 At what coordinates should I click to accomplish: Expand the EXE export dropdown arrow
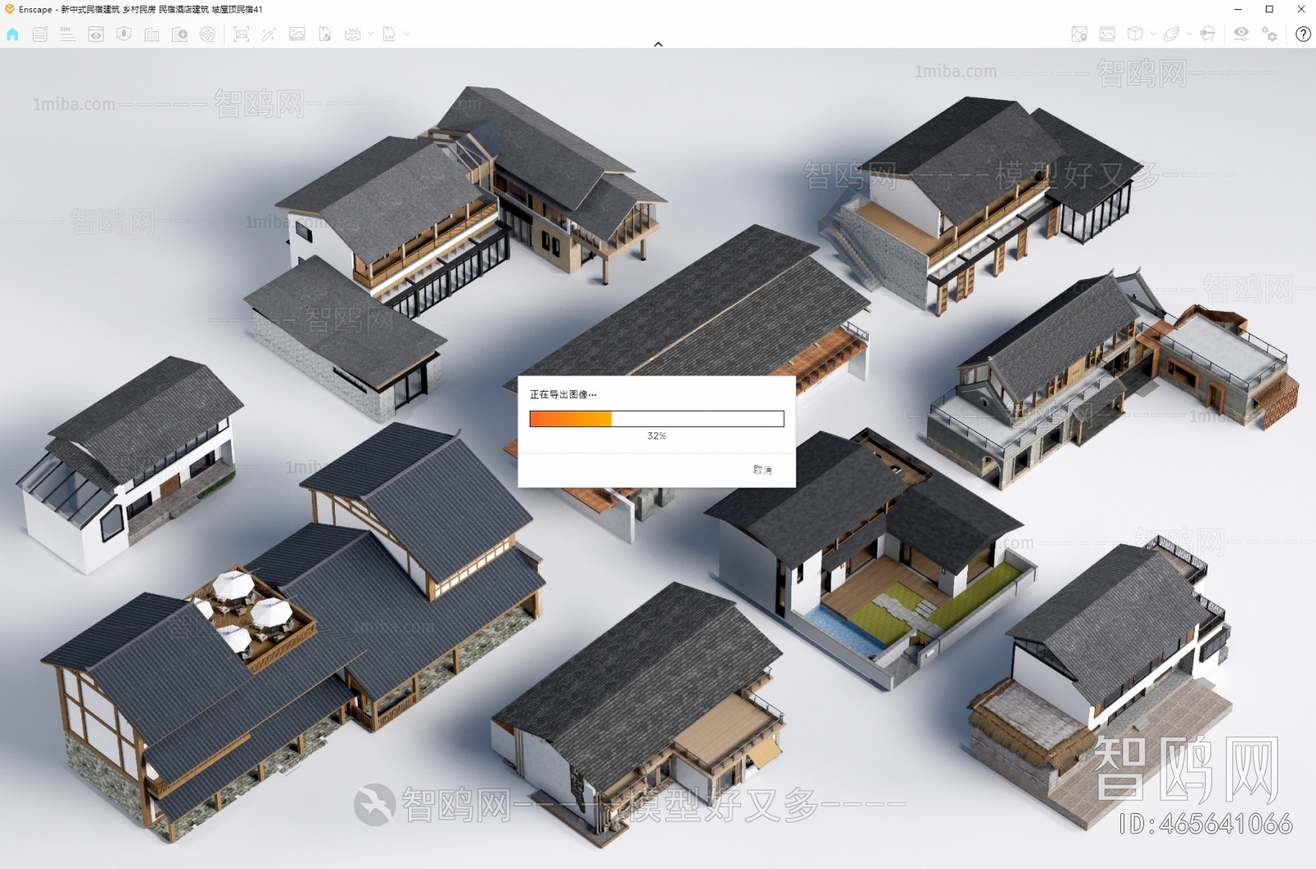coord(407,35)
